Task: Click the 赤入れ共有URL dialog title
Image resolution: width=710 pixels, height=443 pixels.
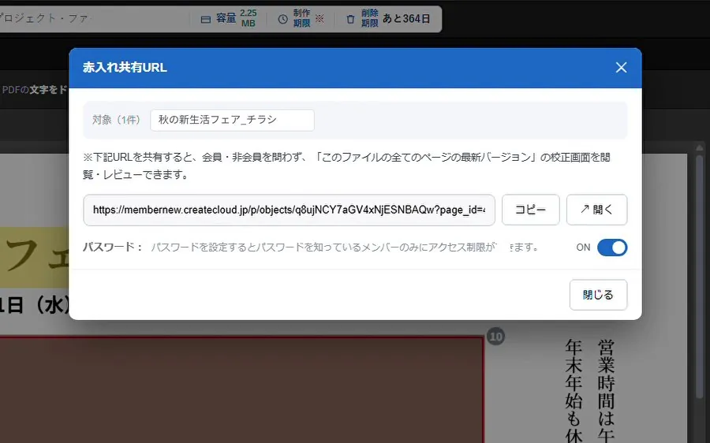Action: (x=125, y=68)
